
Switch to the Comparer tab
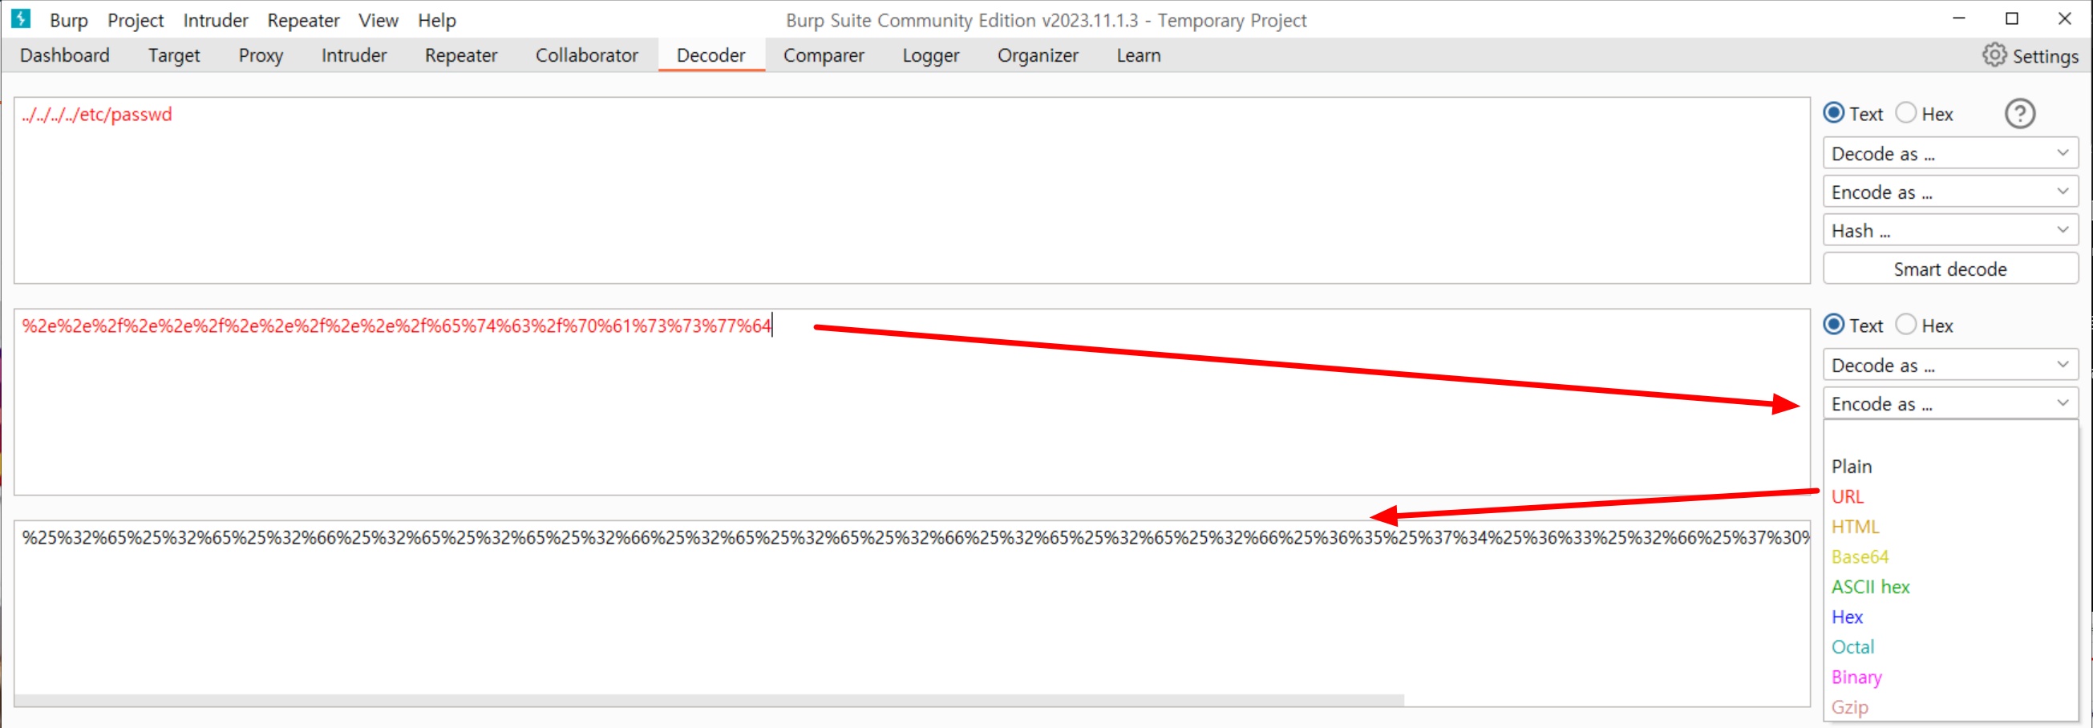click(824, 55)
